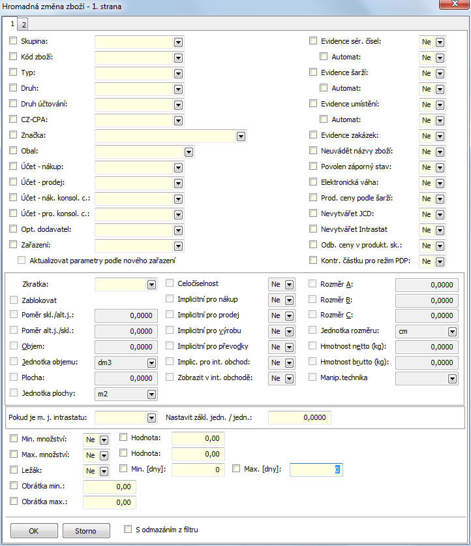Click the Rozměr B value field

[427, 300]
